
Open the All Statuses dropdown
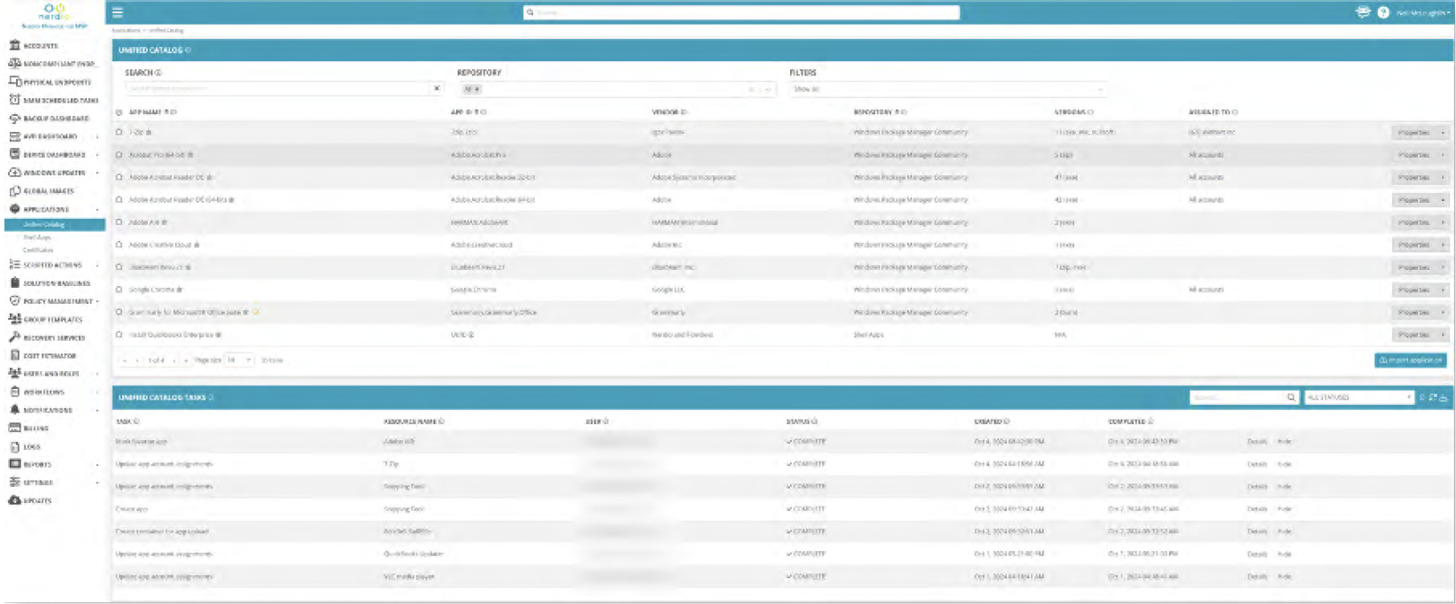[1359, 398]
